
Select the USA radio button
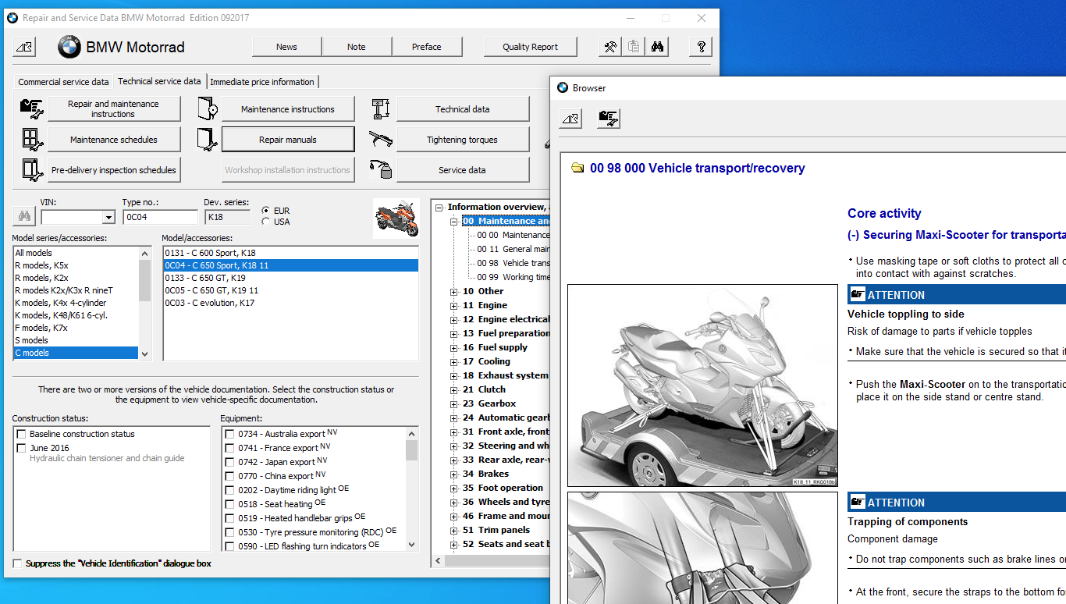point(267,222)
